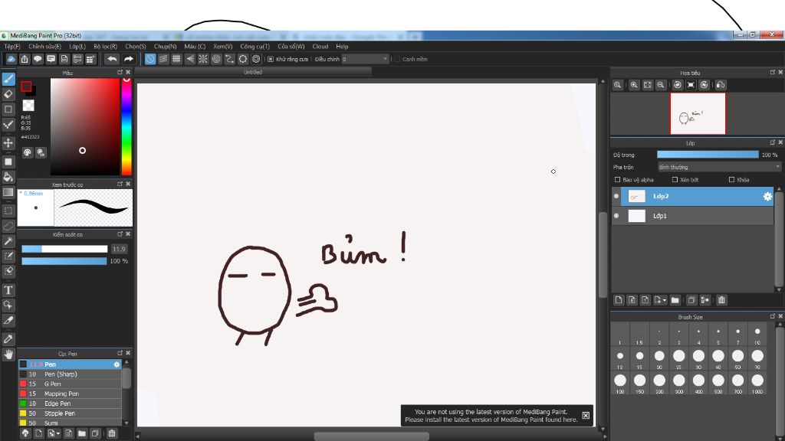Open the Bộ lọc(R) menu
785x441 pixels.
coord(105,47)
